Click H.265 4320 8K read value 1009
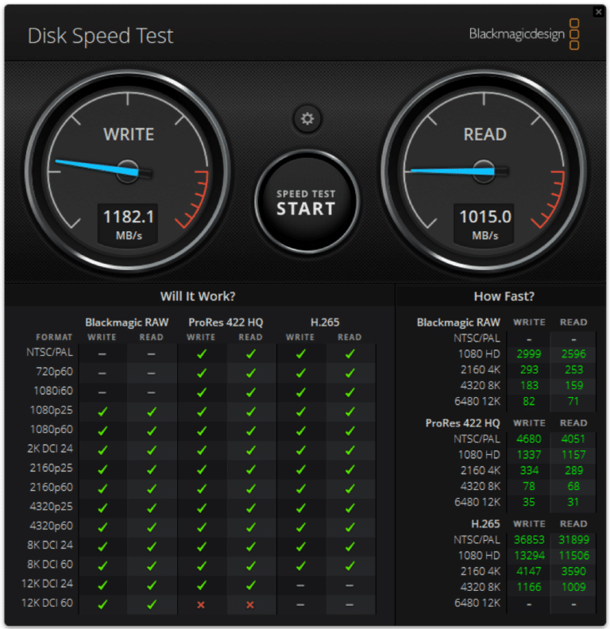Viewport: 610px width, 629px height. point(573,587)
